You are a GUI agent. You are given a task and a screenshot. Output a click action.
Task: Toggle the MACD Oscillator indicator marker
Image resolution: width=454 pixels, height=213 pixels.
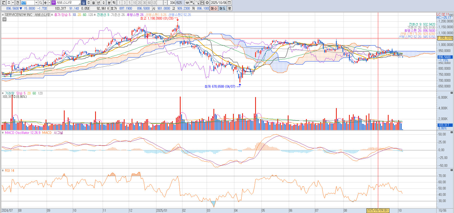(3, 133)
